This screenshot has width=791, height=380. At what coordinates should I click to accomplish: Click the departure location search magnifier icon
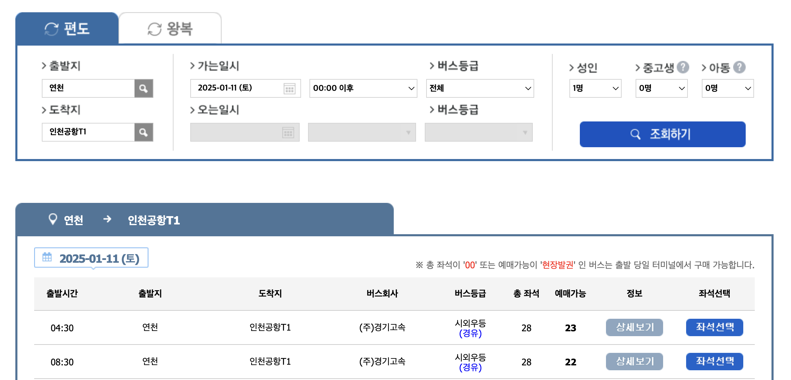pyautogui.click(x=144, y=88)
